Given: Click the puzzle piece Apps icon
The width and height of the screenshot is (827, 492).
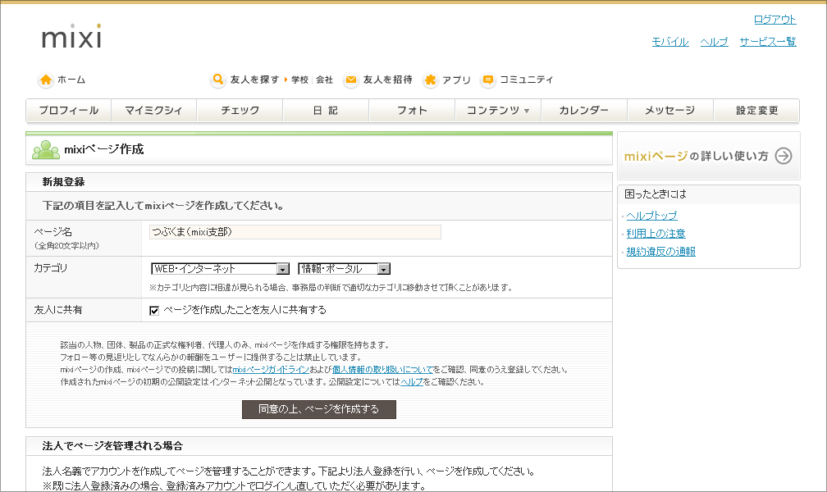Looking at the screenshot, I should click(431, 80).
